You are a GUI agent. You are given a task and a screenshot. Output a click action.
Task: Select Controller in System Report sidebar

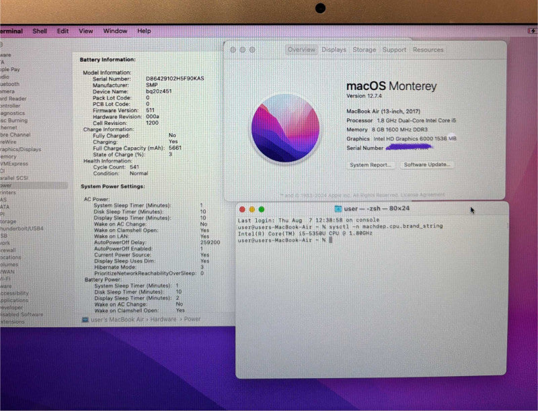10,106
